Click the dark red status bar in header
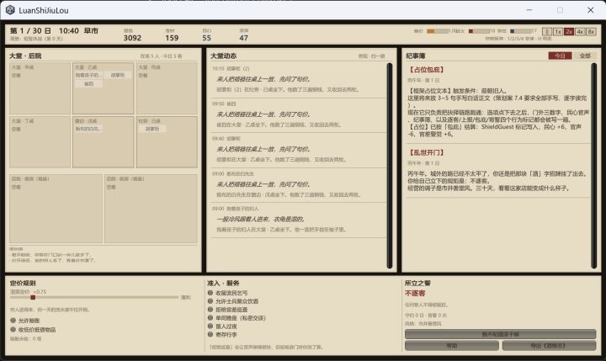The width and height of the screenshot is (606, 361). point(479,31)
